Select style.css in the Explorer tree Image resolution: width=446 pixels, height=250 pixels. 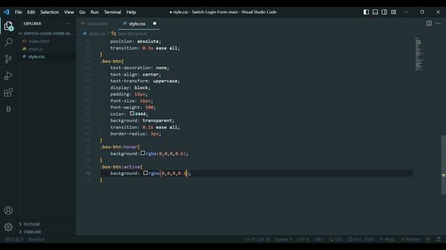pyautogui.click(x=36, y=56)
